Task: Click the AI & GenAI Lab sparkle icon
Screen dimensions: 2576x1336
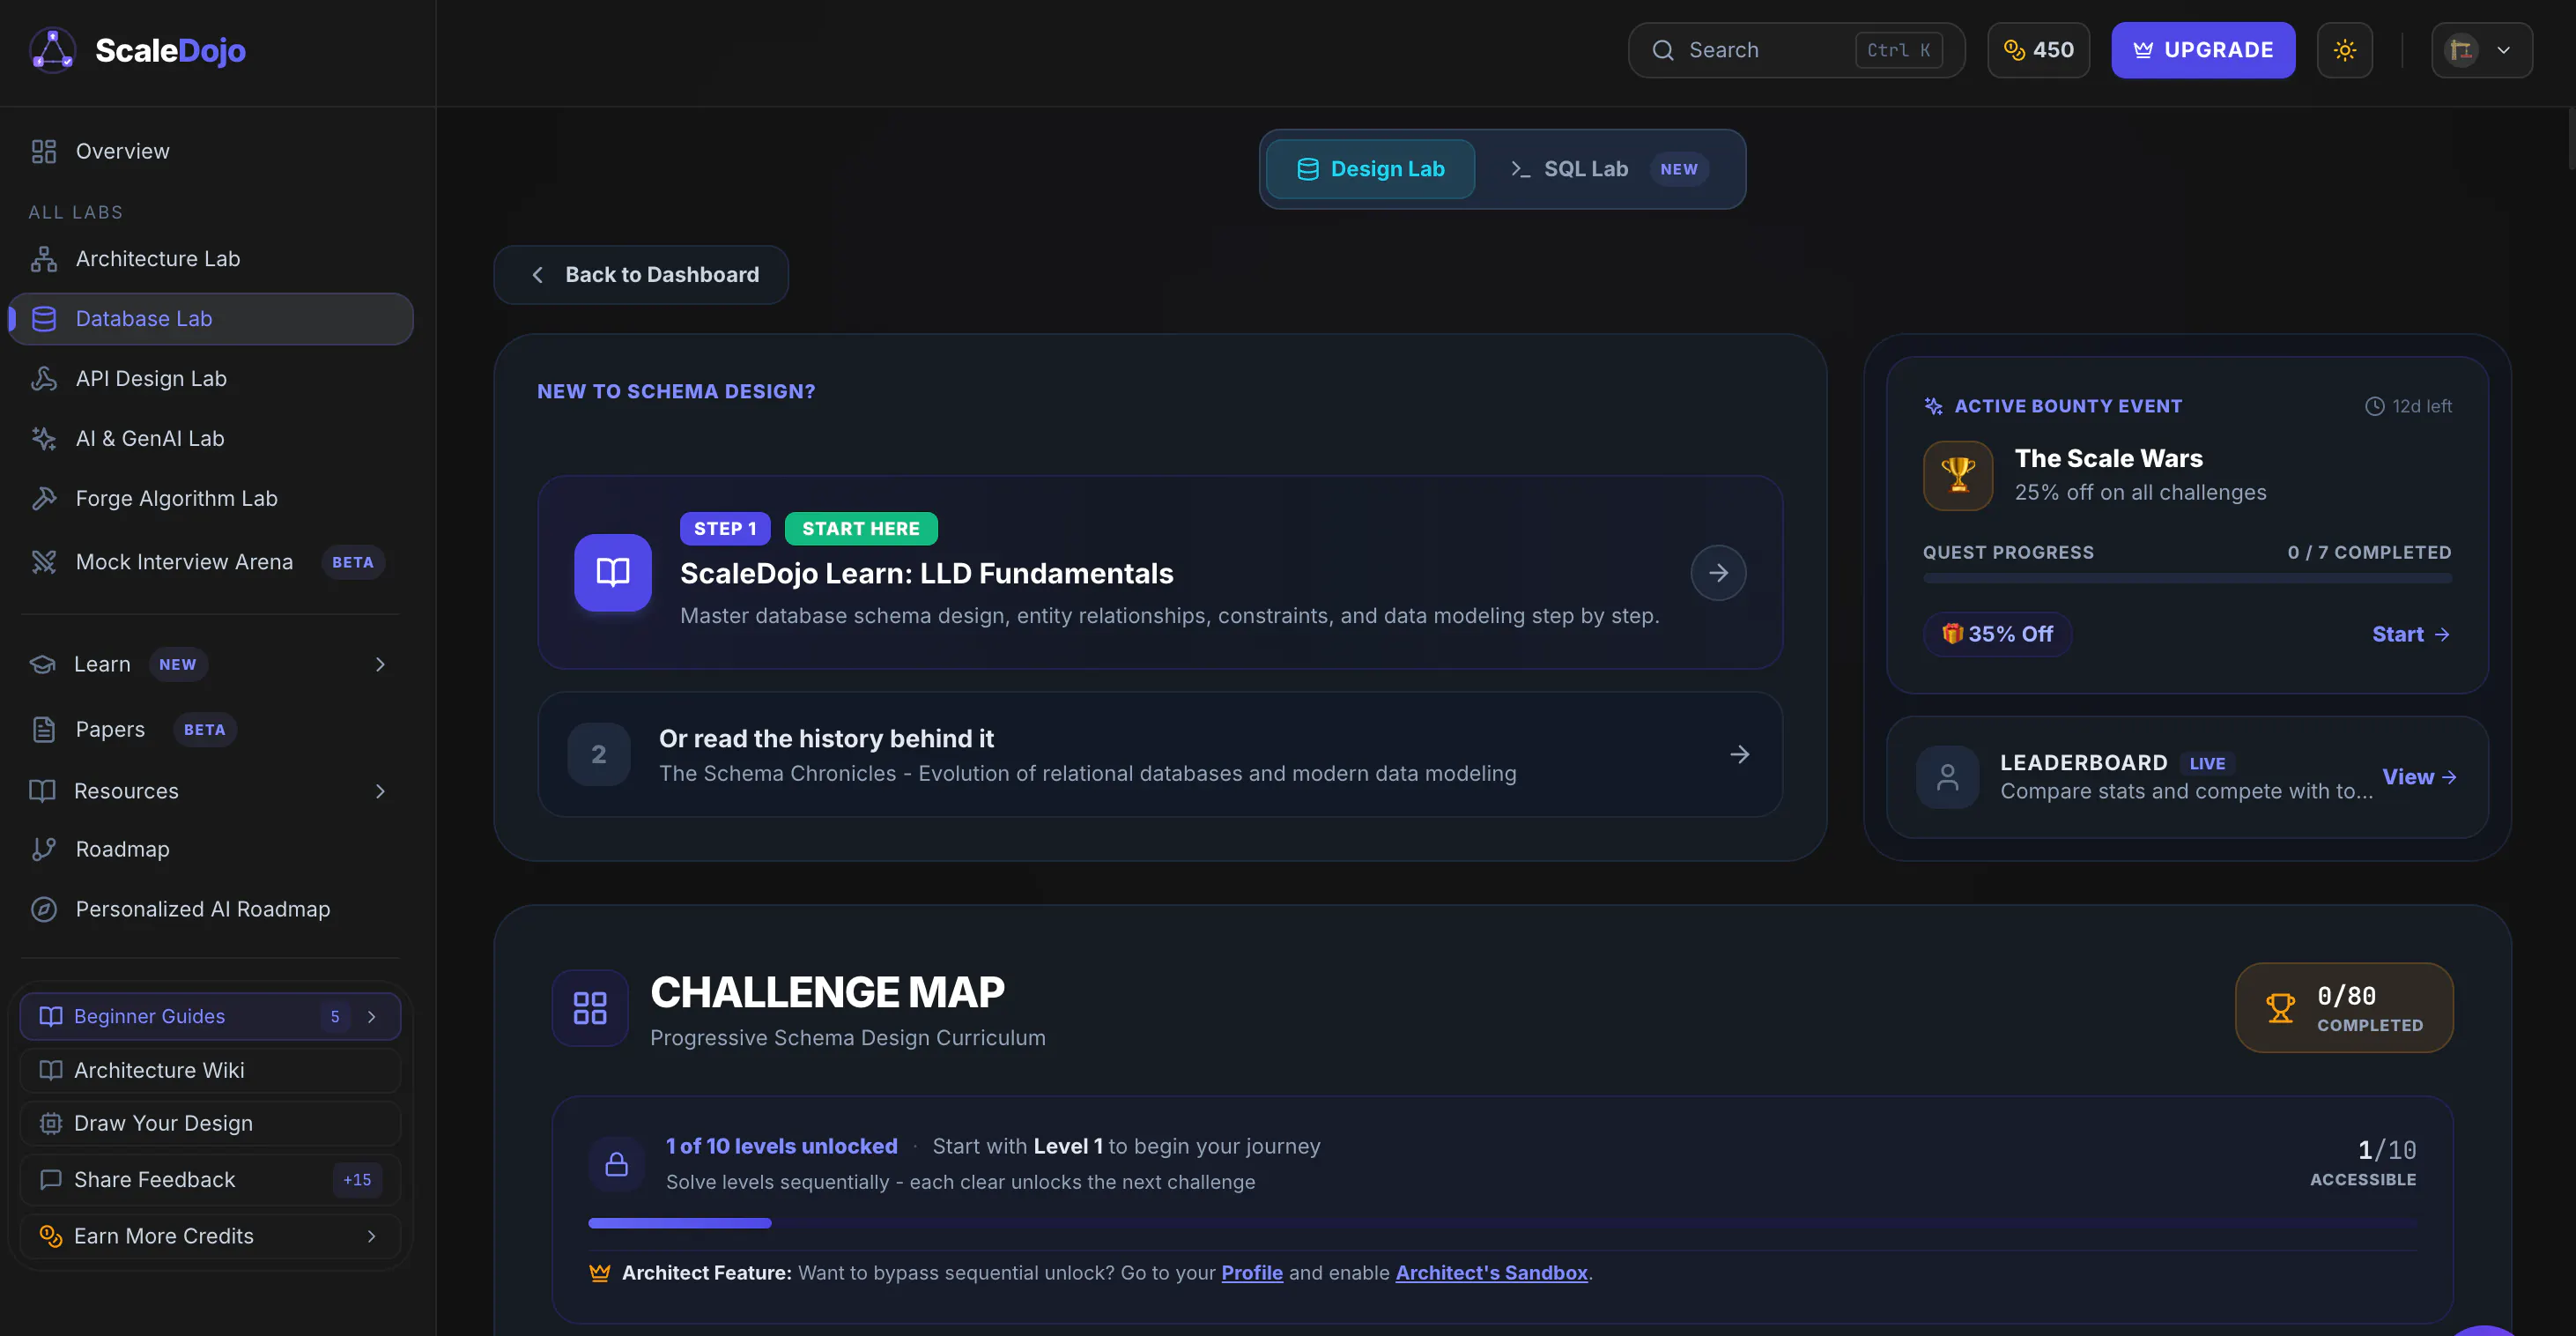Action: [x=43, y=439]
